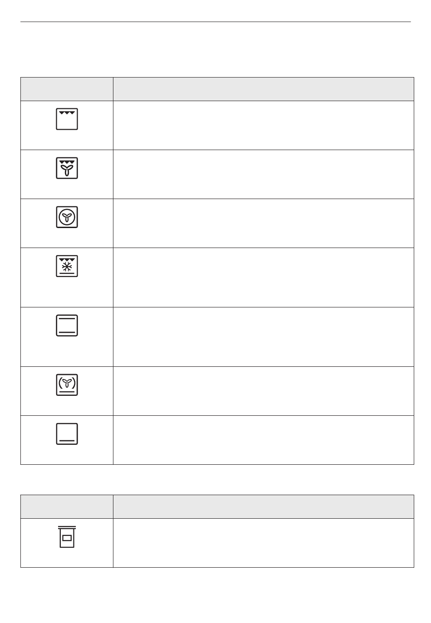Select the circled fan convection icon

[67, 217]
